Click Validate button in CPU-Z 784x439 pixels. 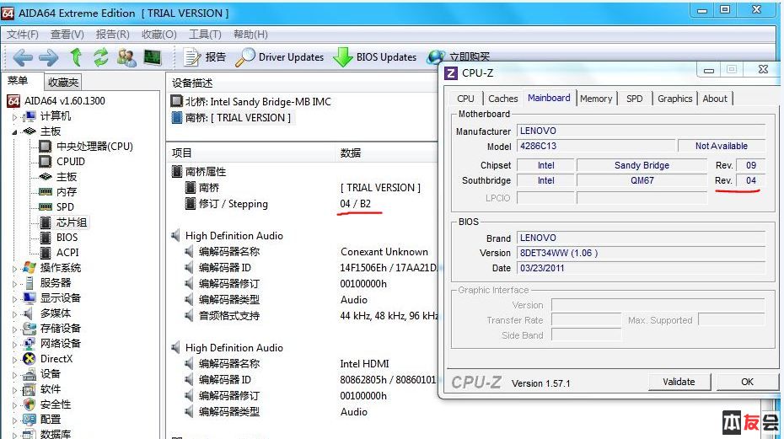pos(679,382)
